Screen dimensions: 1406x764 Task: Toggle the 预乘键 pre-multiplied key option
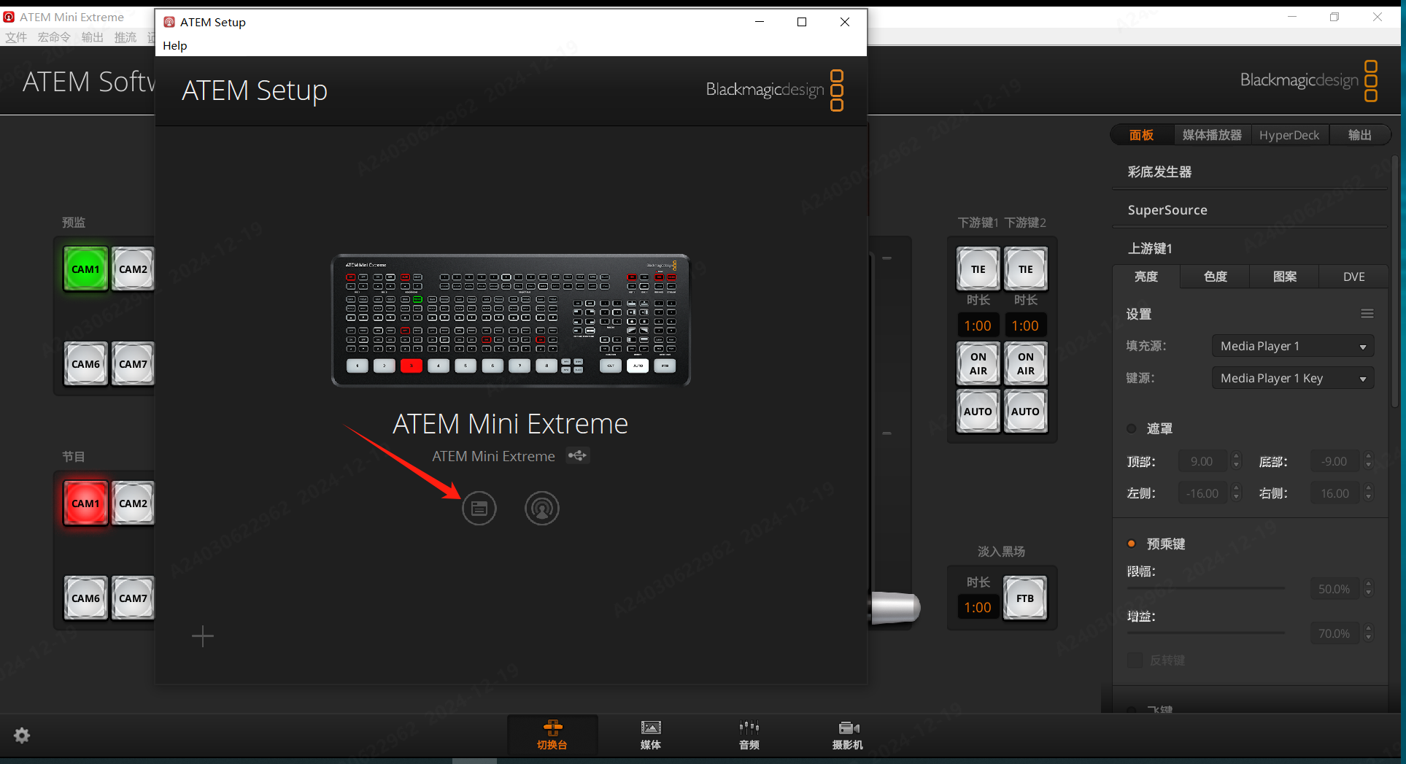tap(1132, 544)
